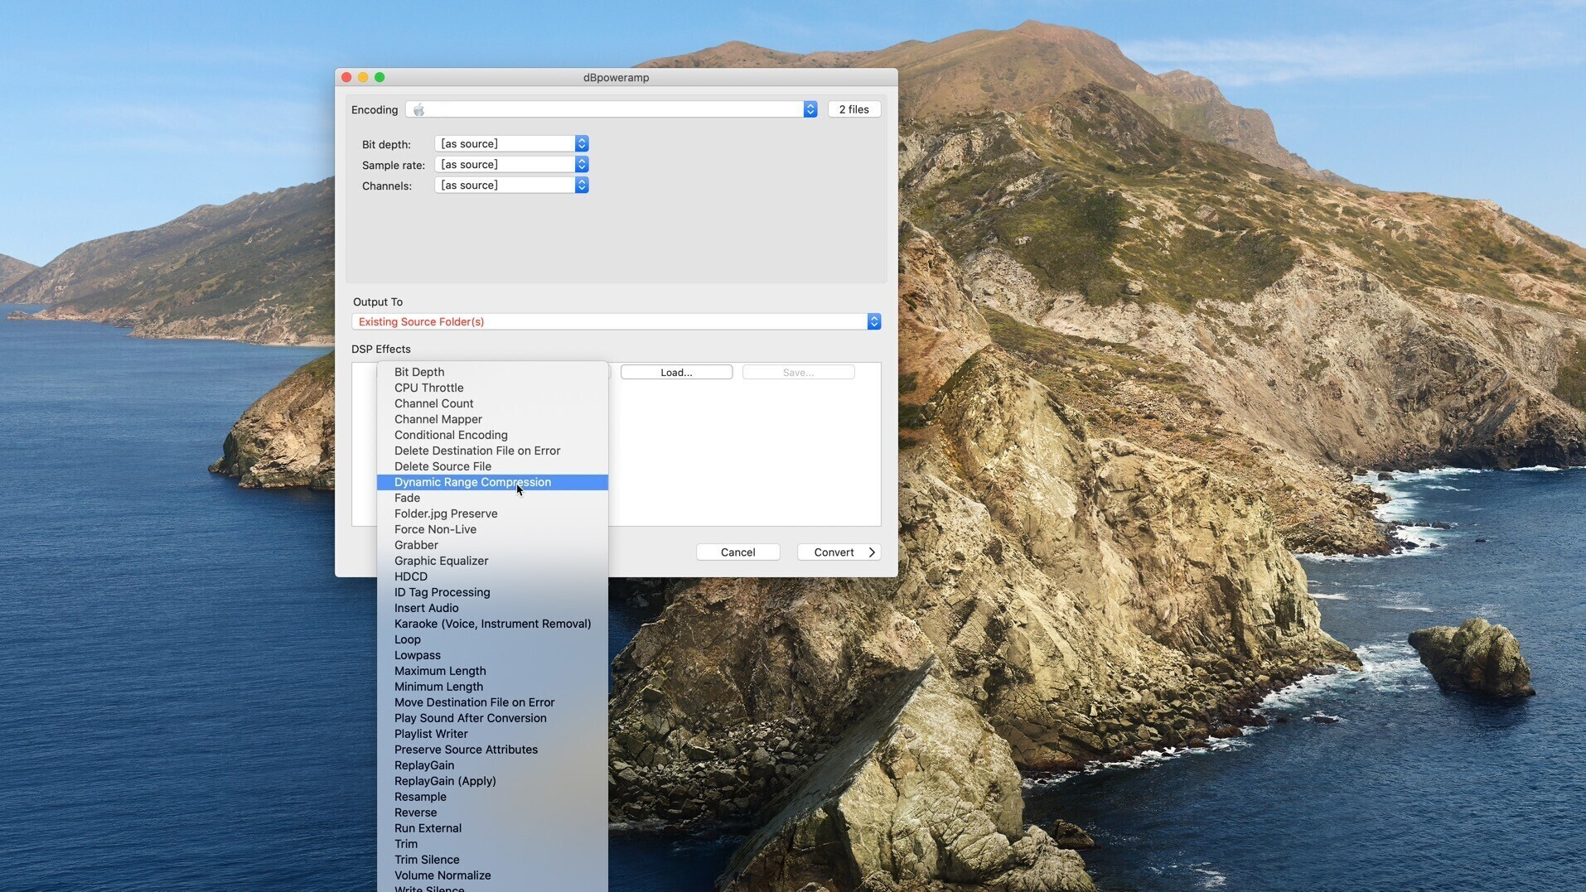The width and height of the screenshot is (1586, 892).
Task: Choose Playlist Writer effect
Action: coord(492,734)
